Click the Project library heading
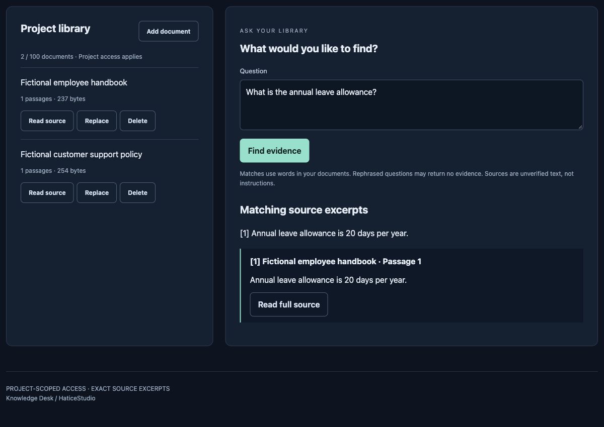The width and height of the screenshot is (604, 427). point(55,29)
